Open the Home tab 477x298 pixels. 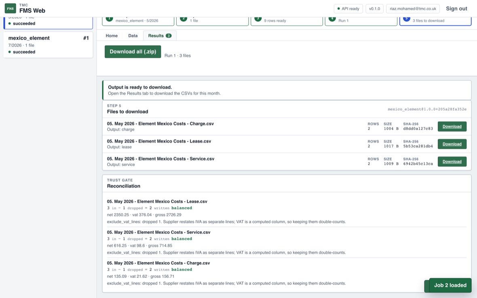(112, 36)
